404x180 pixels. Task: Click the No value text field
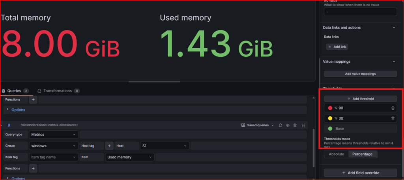point(360,12)
